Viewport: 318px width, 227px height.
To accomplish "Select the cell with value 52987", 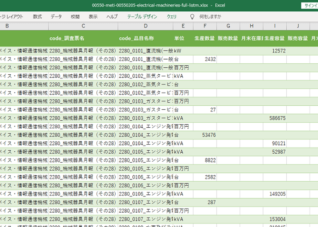I will coord(275,152).
